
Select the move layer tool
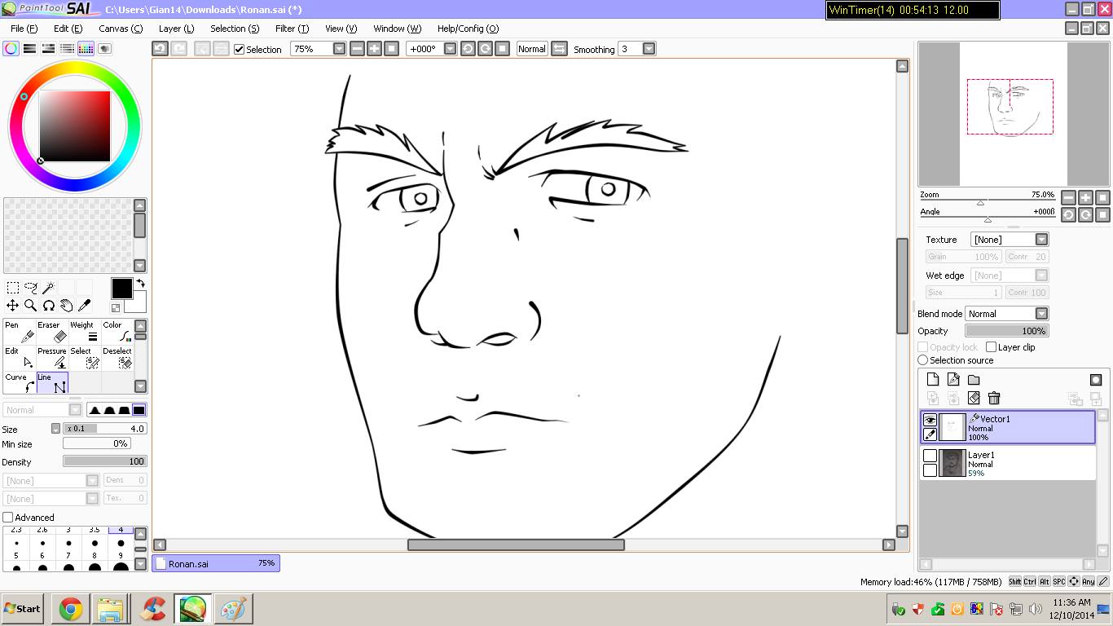pos(13,306)
